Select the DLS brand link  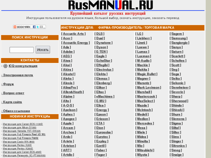(99, 34)
